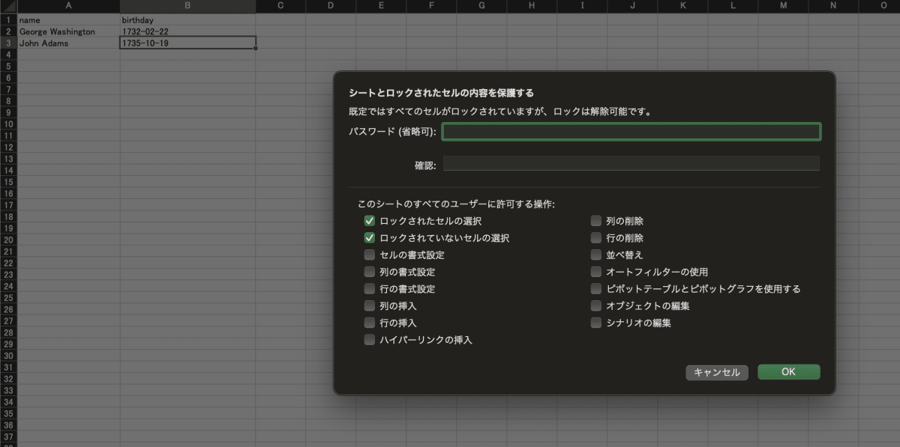Select row 37 header
The image size is (900, 447).
[x=8, y=436]
